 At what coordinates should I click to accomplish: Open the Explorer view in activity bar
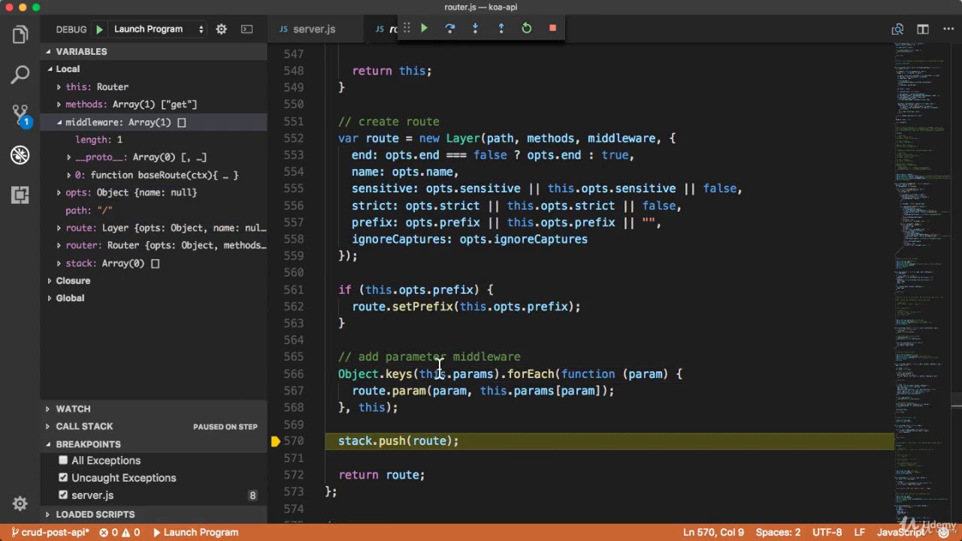click(20, 35)
